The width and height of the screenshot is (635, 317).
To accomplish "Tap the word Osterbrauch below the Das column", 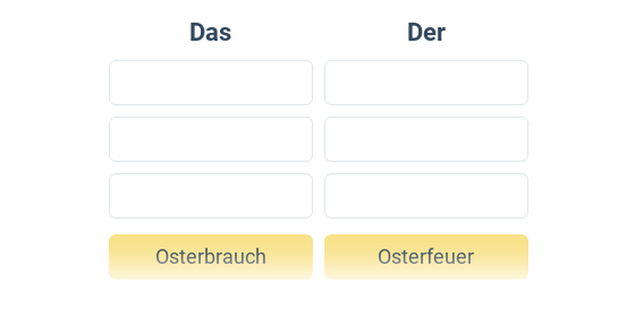I will 210,257.
